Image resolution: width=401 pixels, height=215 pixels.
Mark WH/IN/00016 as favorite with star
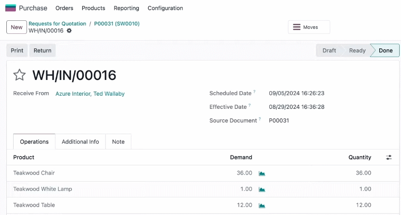click(x=19, y=75)
